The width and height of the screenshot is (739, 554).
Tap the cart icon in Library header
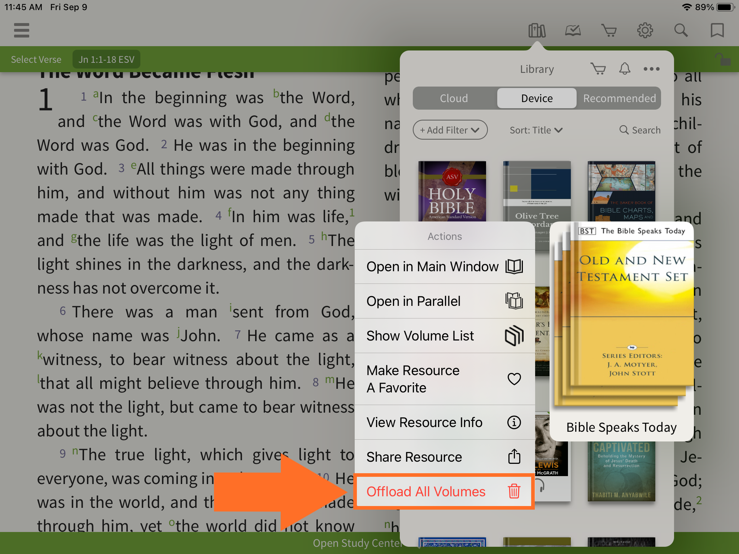click(x=598, y=69)
